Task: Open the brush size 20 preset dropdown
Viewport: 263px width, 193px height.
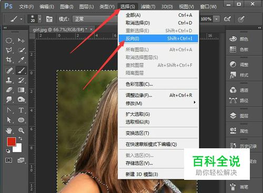Action: (x=40, y=19)
